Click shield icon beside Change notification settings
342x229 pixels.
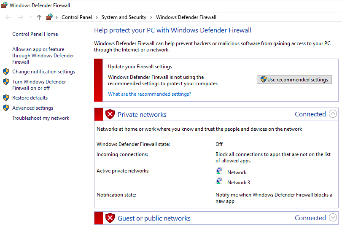(6, 72)
